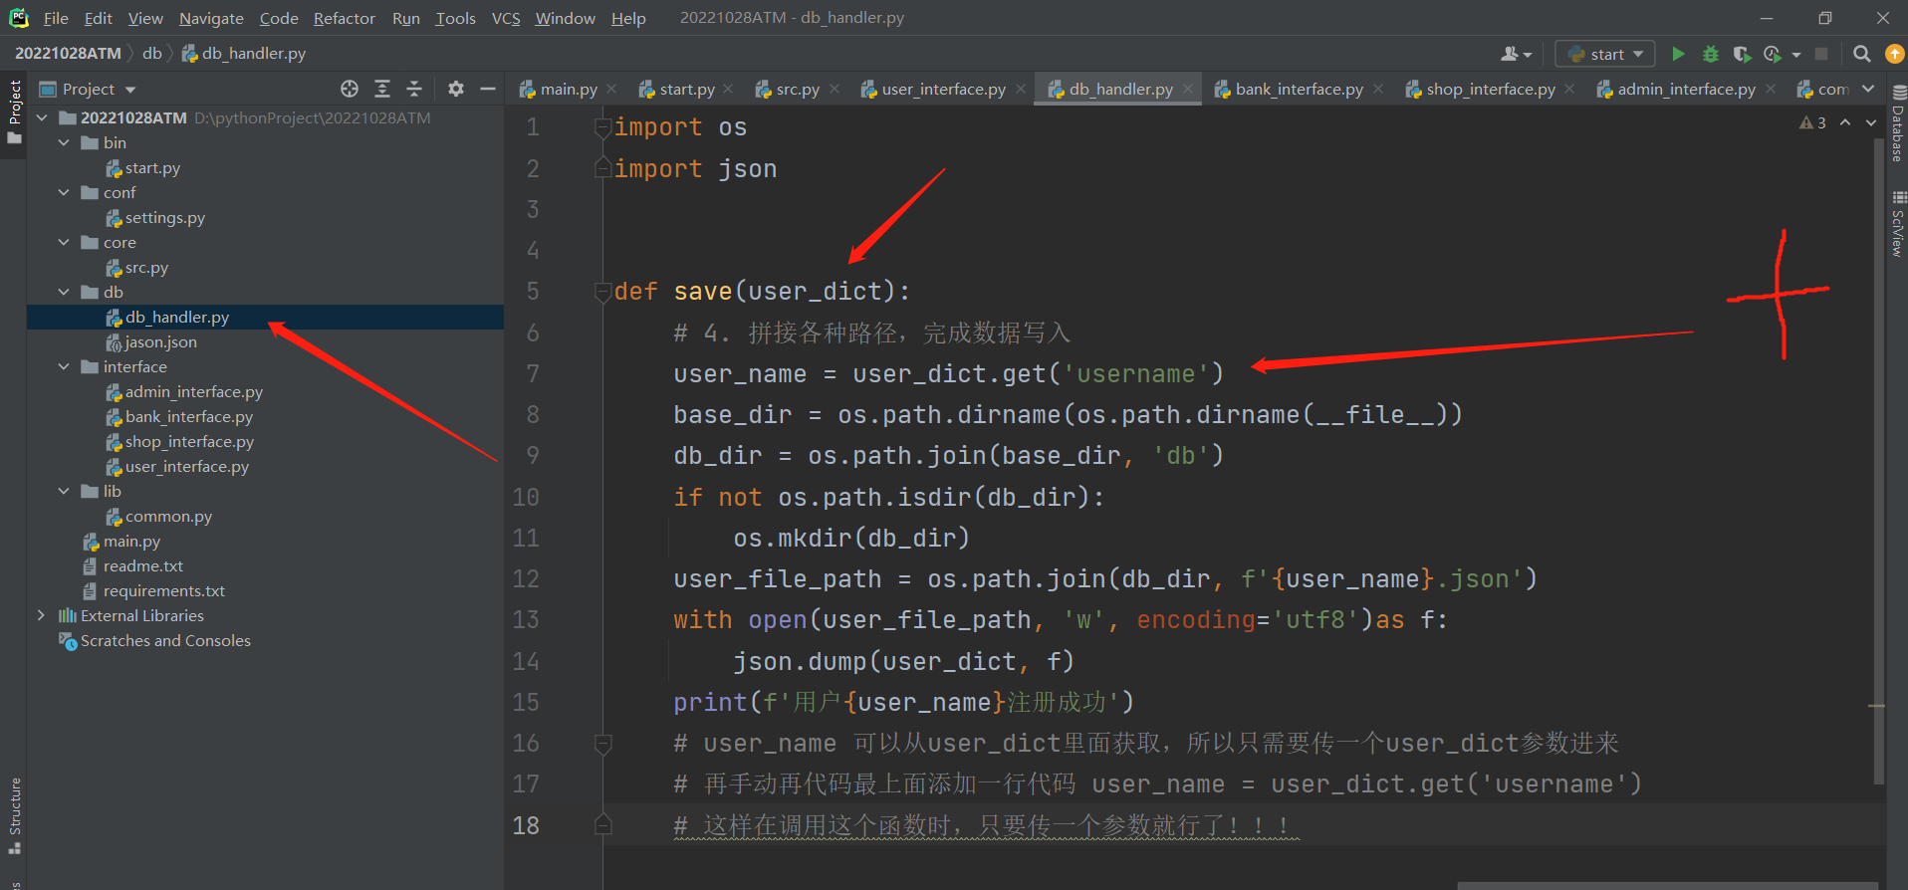Place cursor on json.dump(user_dict, f) line

point(902,661)
